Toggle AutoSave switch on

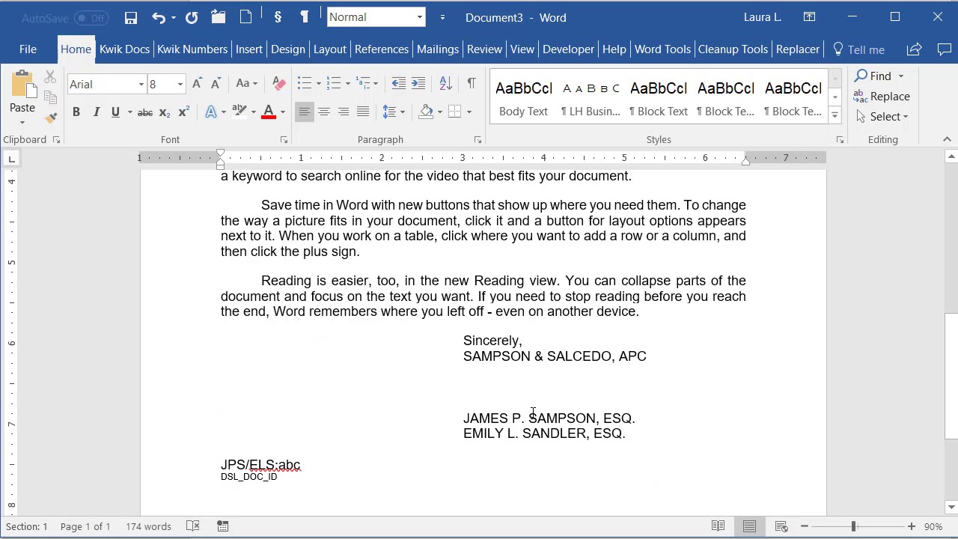[x=91, y=18]
